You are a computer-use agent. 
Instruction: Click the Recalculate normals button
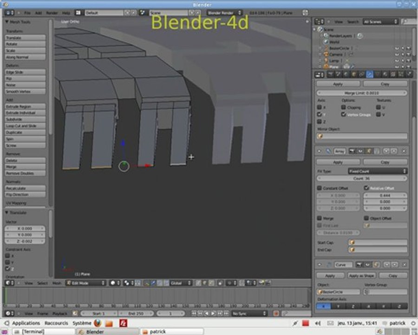(x=25, y=188)
